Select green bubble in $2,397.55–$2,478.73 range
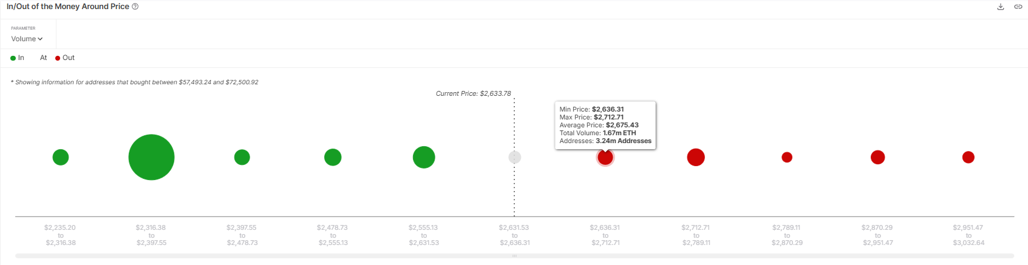This screenshot has width=1028, height=265. 242,157
